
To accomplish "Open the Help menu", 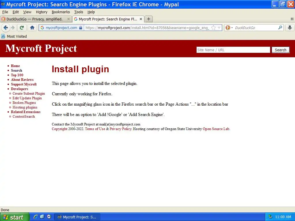I will coord(91,12).
